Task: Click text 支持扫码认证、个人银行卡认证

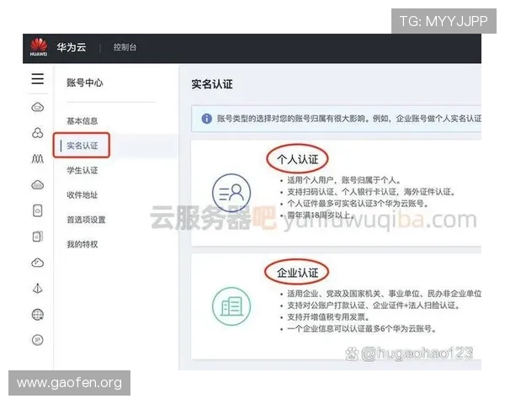Action: pos(342,192)
